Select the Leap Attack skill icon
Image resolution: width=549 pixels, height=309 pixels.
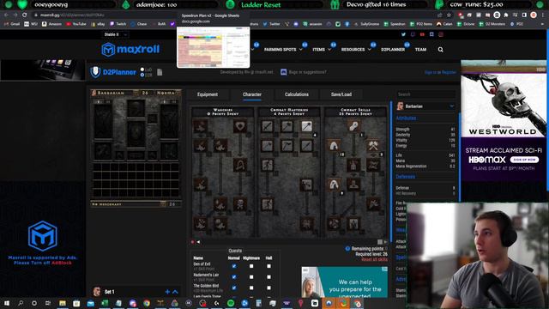334,185
